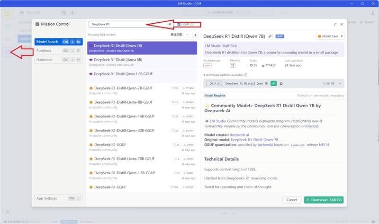Screen dimensions: 379x224
Task: Copy the model link next to the title
Action: coord(270,36)
